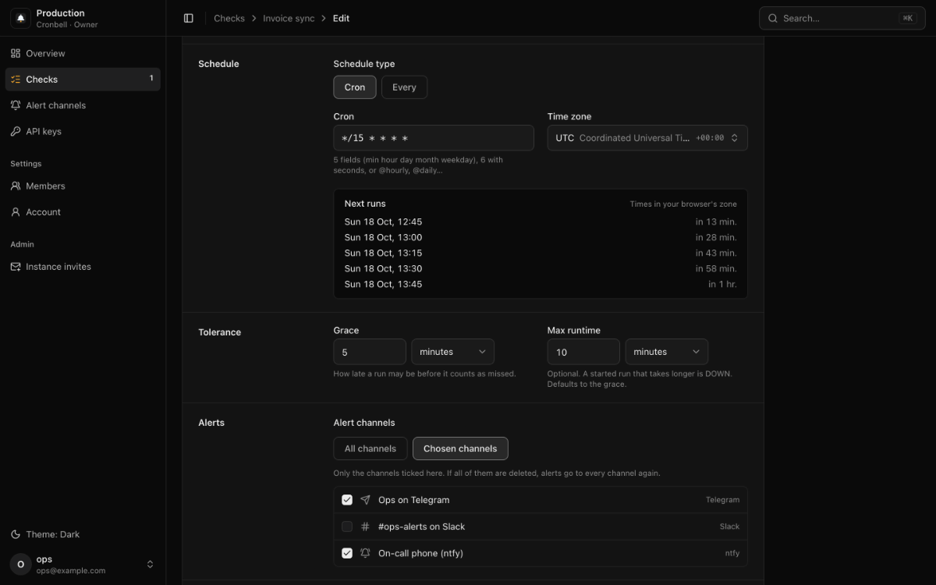Click the Grace value input
936x585 pixels.
(x=370, y=352)
